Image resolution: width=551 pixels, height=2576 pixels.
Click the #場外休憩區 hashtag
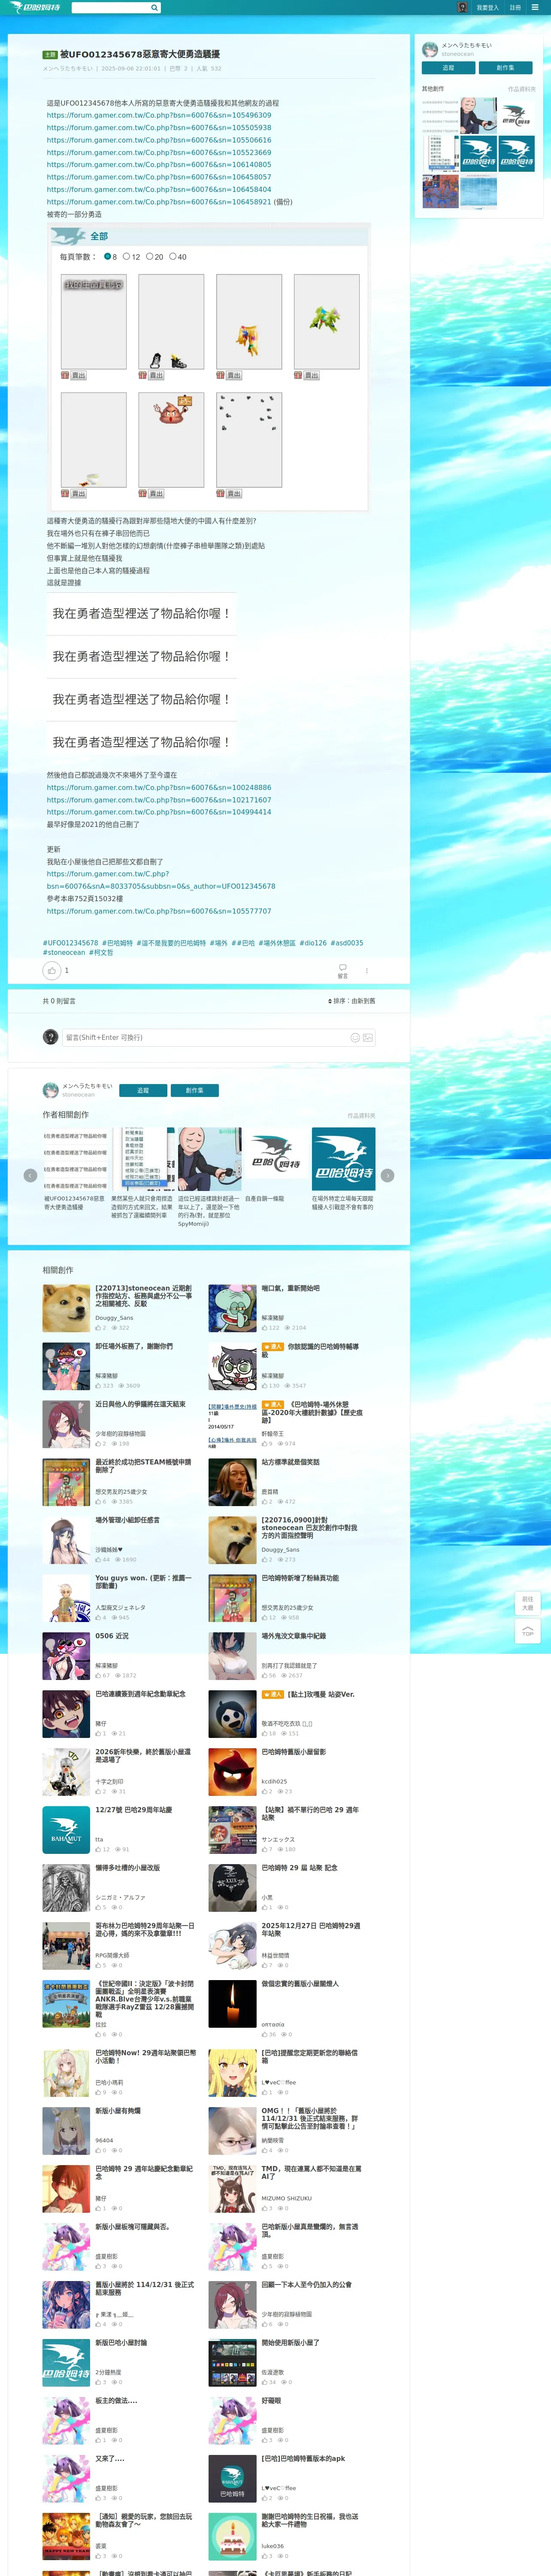(x=277, y=943)
